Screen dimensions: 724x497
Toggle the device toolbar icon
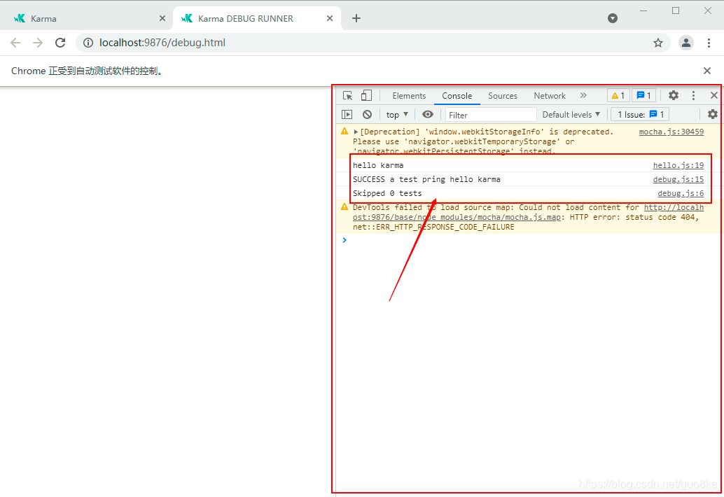click(366, 96)
